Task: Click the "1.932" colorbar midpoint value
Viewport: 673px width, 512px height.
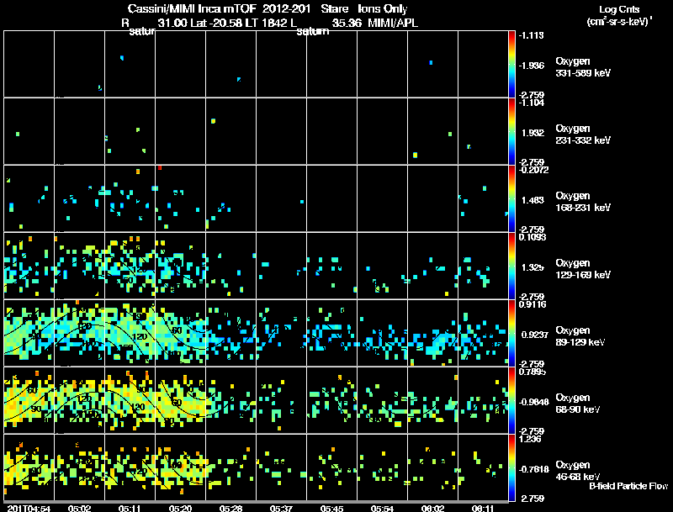Action: [x=533, y=133]
